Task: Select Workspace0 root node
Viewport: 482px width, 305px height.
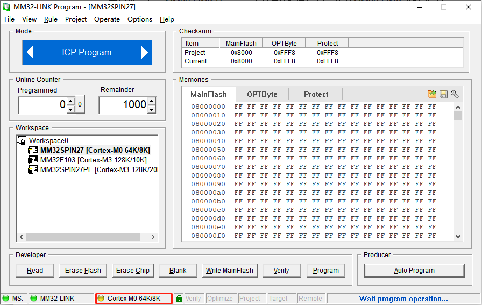Action: point(48,140)
